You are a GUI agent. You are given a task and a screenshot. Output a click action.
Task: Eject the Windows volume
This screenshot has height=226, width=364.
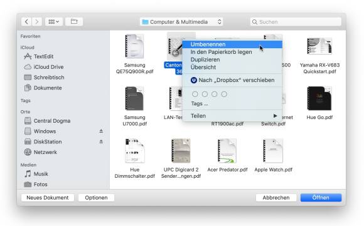101,131
